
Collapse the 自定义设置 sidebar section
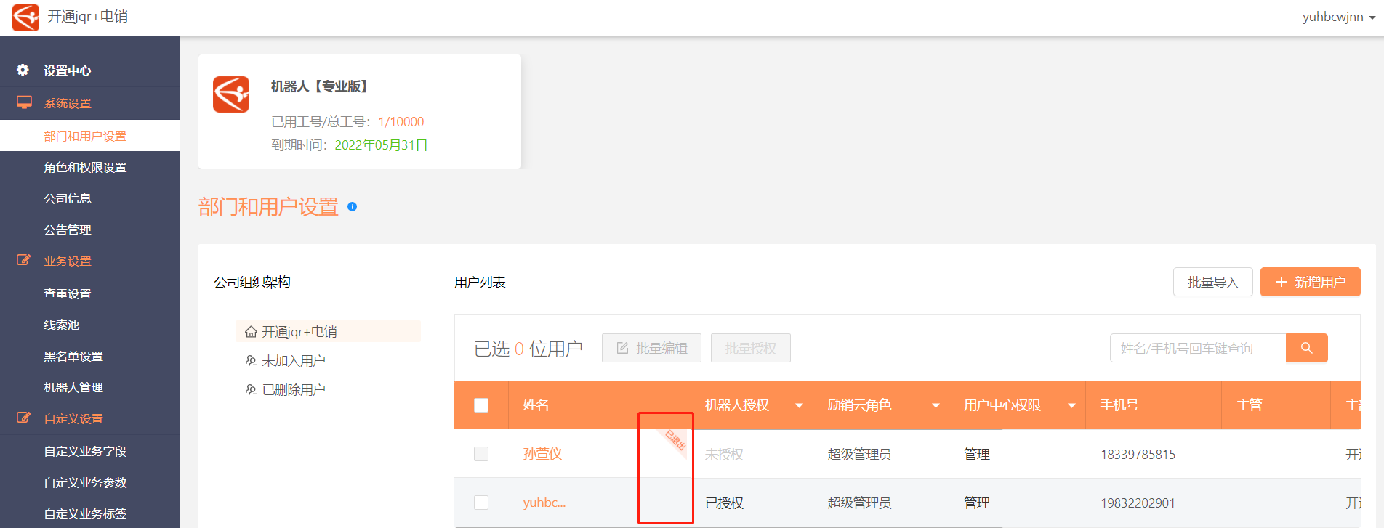[90, 418]
